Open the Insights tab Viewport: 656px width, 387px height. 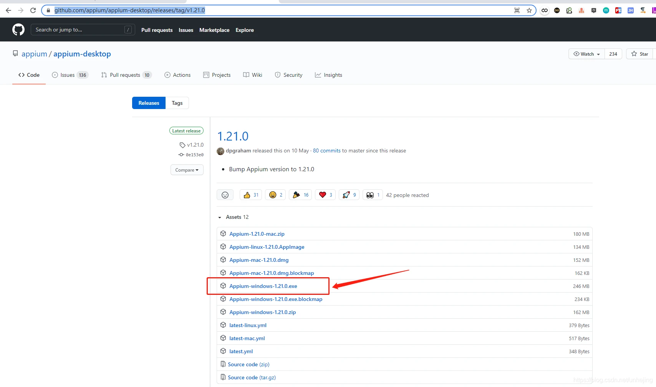328,75
